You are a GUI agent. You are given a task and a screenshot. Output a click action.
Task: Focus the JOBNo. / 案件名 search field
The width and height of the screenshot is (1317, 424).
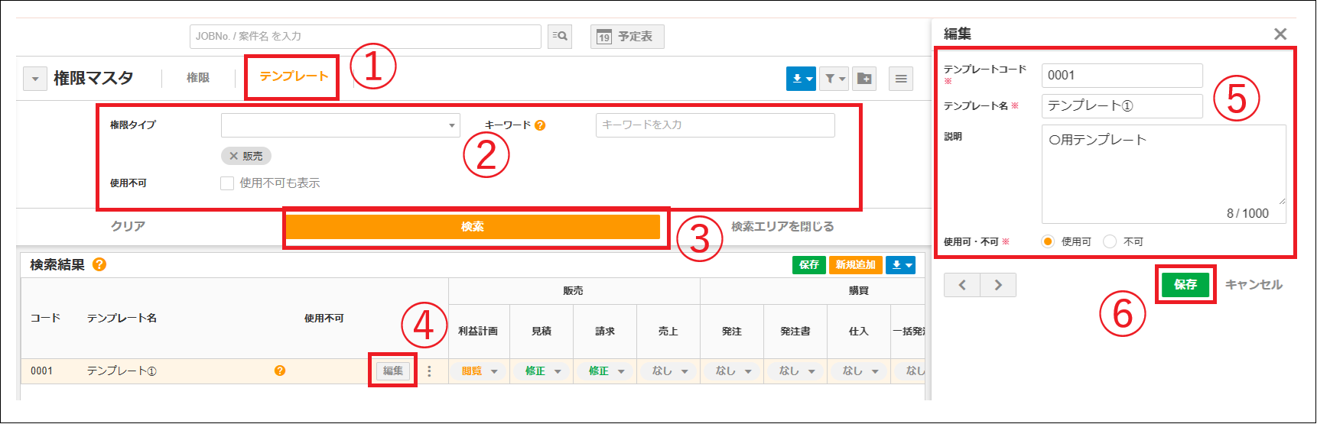366,36
